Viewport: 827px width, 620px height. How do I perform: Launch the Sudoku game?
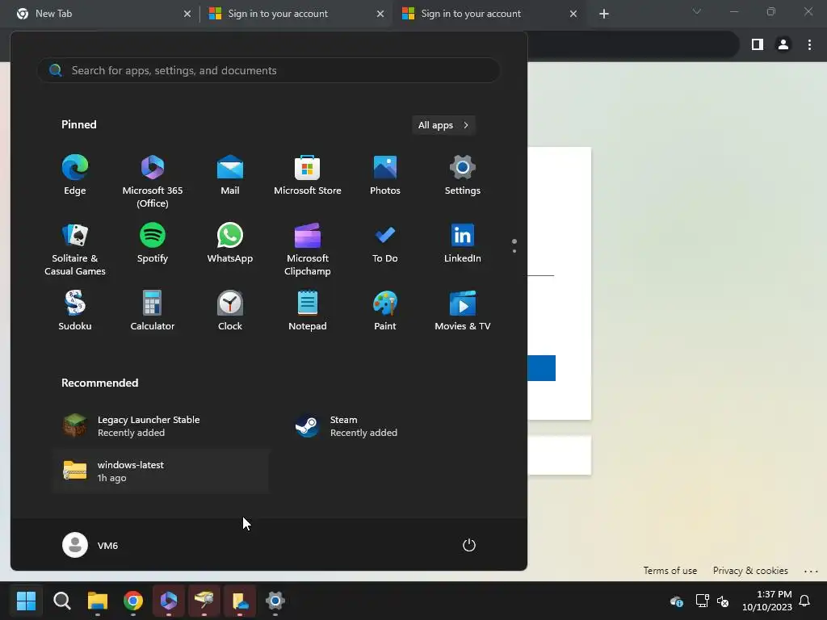point(75,311)
